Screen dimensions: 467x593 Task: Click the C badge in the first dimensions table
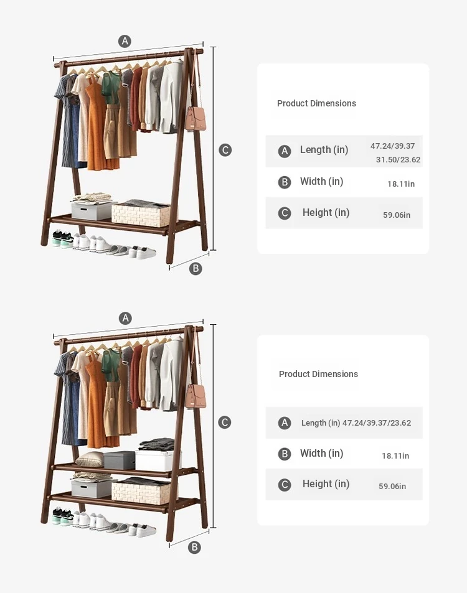(285, 213)
